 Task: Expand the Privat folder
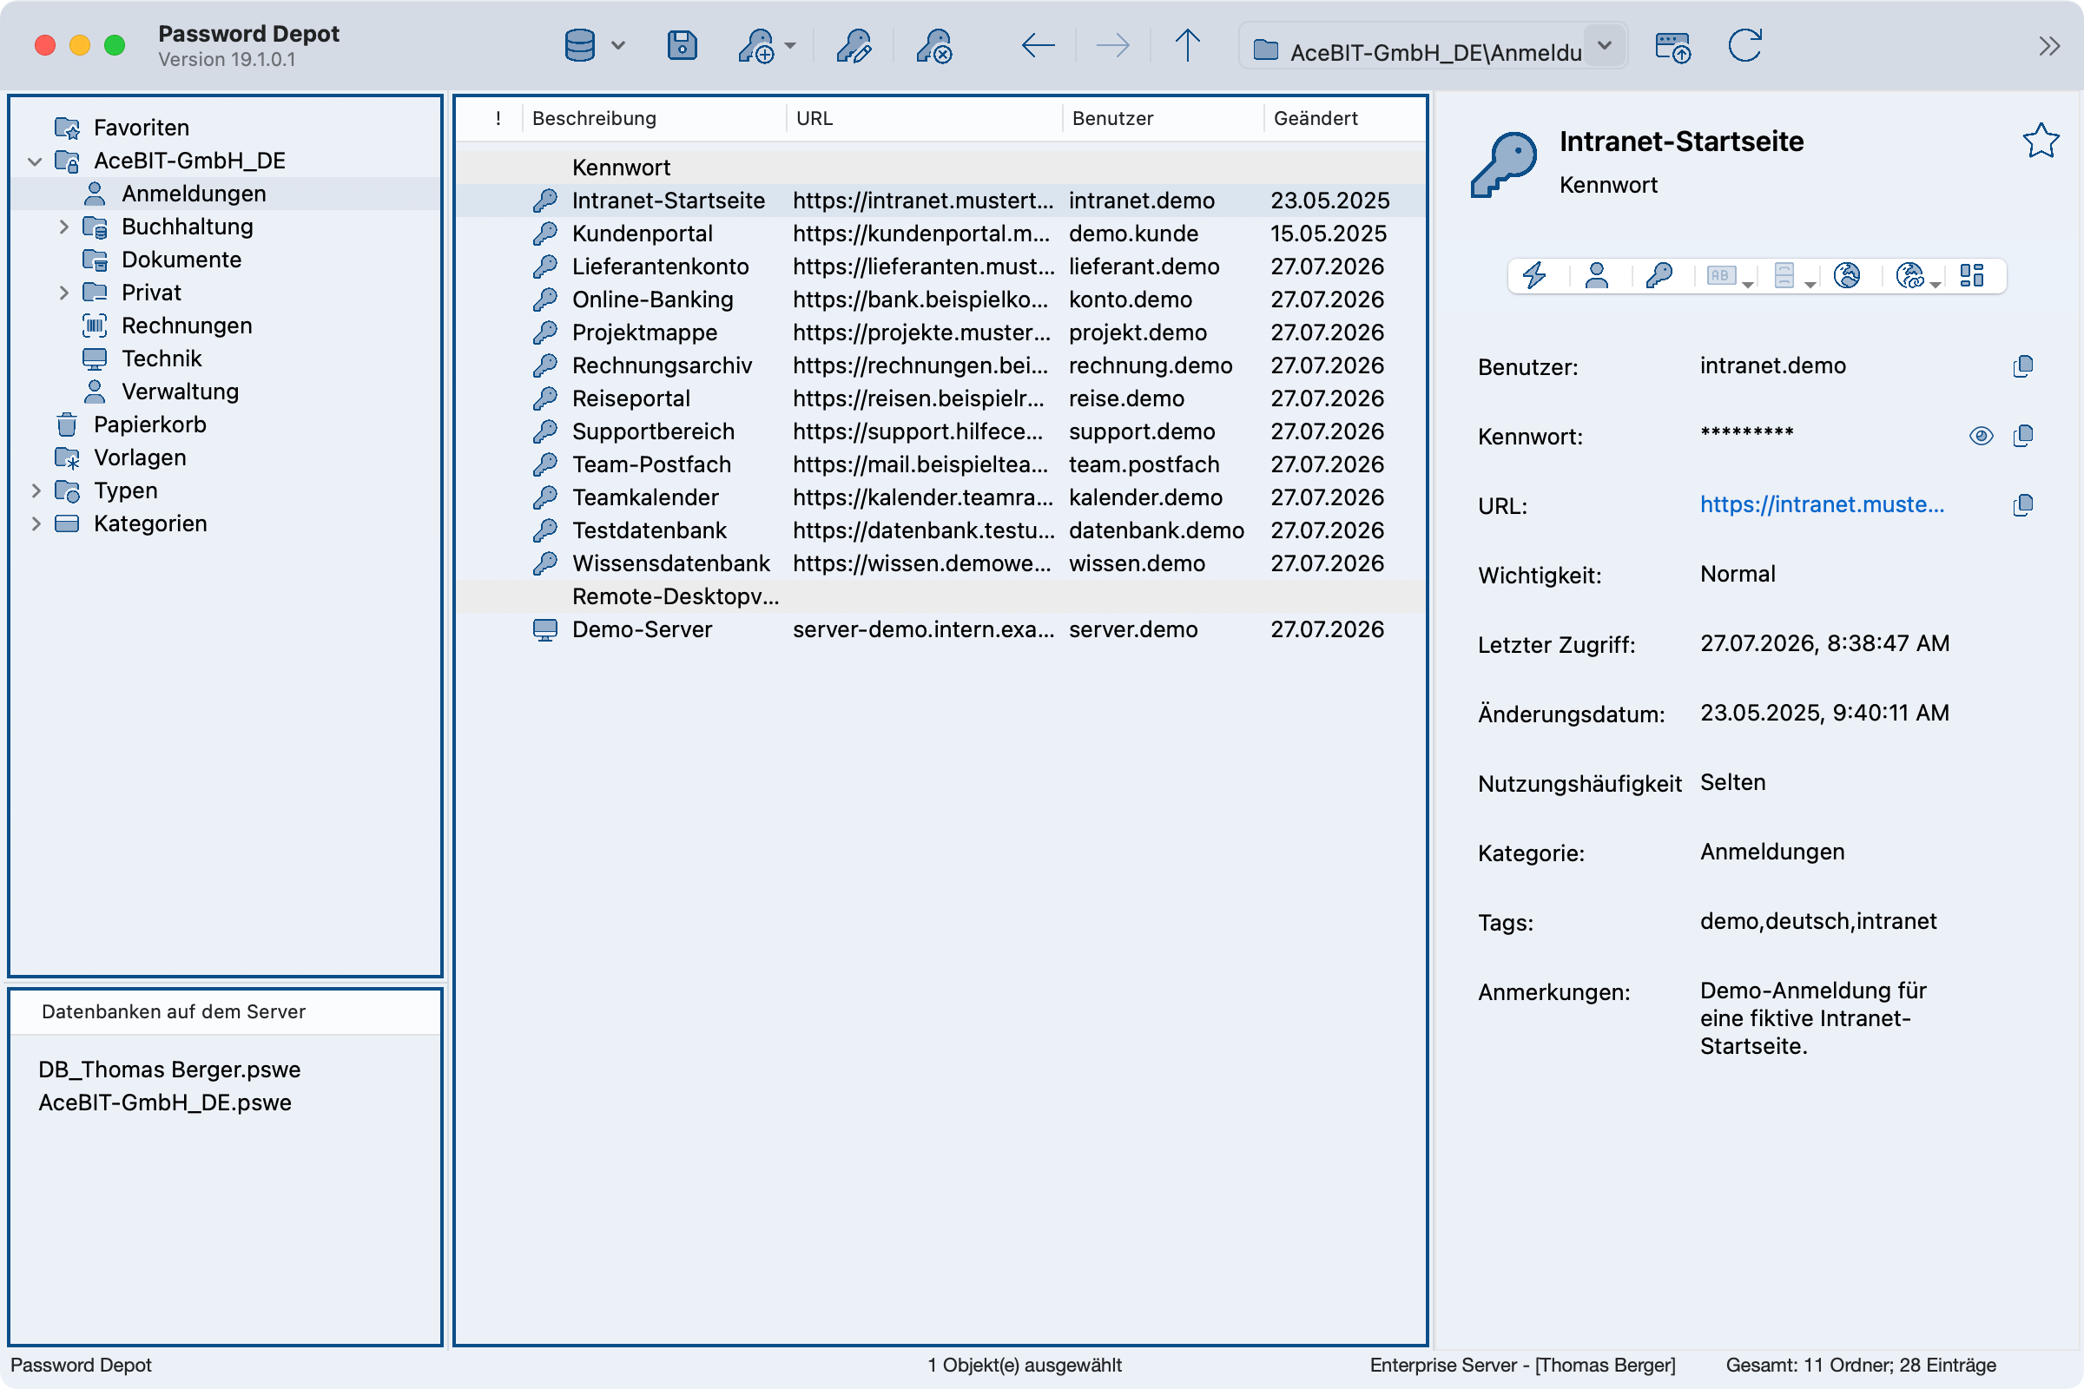63,293
